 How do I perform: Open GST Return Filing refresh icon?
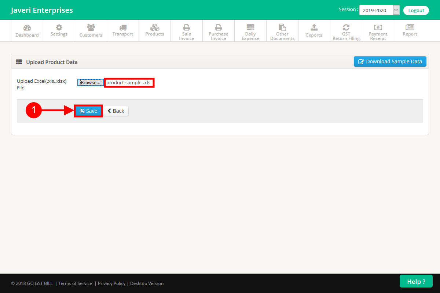pos(346,27)
